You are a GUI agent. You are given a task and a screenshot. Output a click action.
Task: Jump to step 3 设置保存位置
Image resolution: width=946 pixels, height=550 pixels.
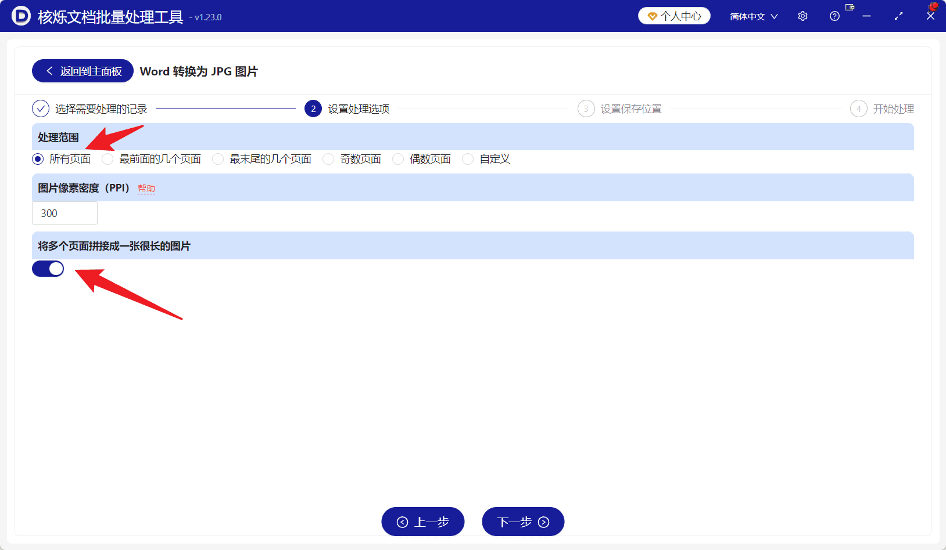point(619,108)
